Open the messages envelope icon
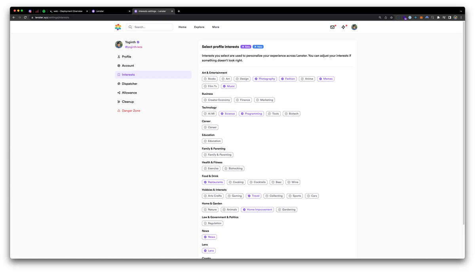Image resolution: width=475 pixels, height=272 pixels. (x=332, y=27)
